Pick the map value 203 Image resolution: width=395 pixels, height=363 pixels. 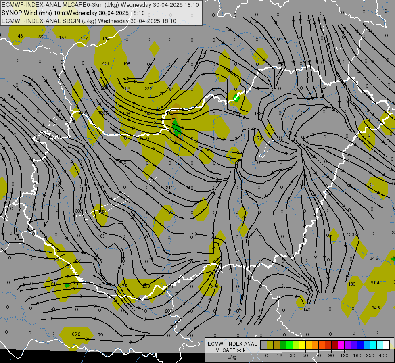146,286
